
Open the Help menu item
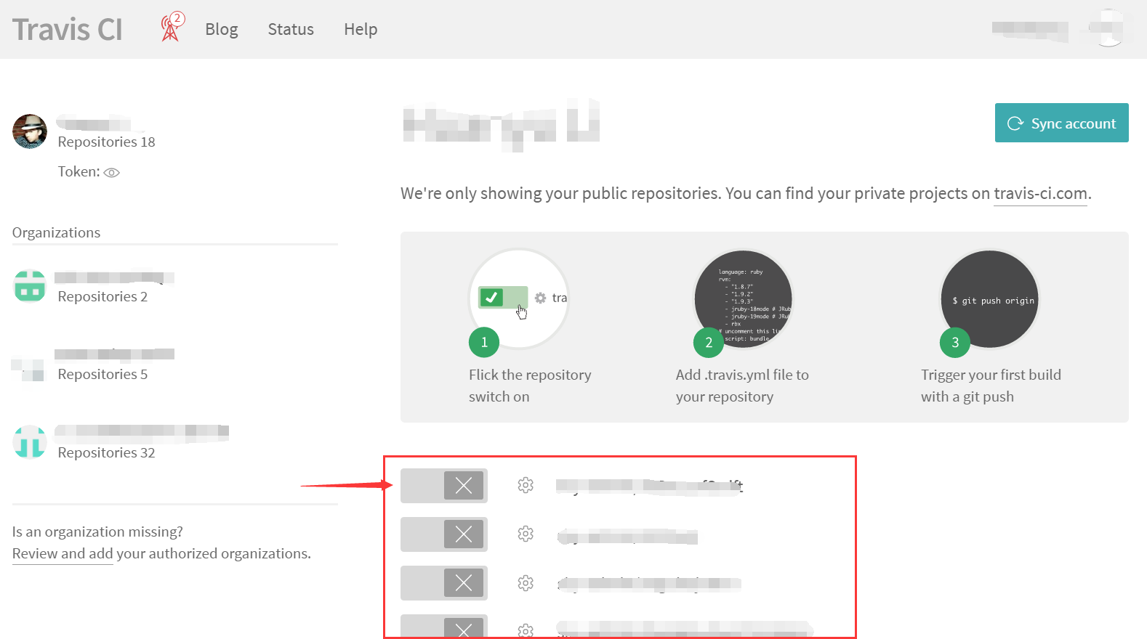360,30
